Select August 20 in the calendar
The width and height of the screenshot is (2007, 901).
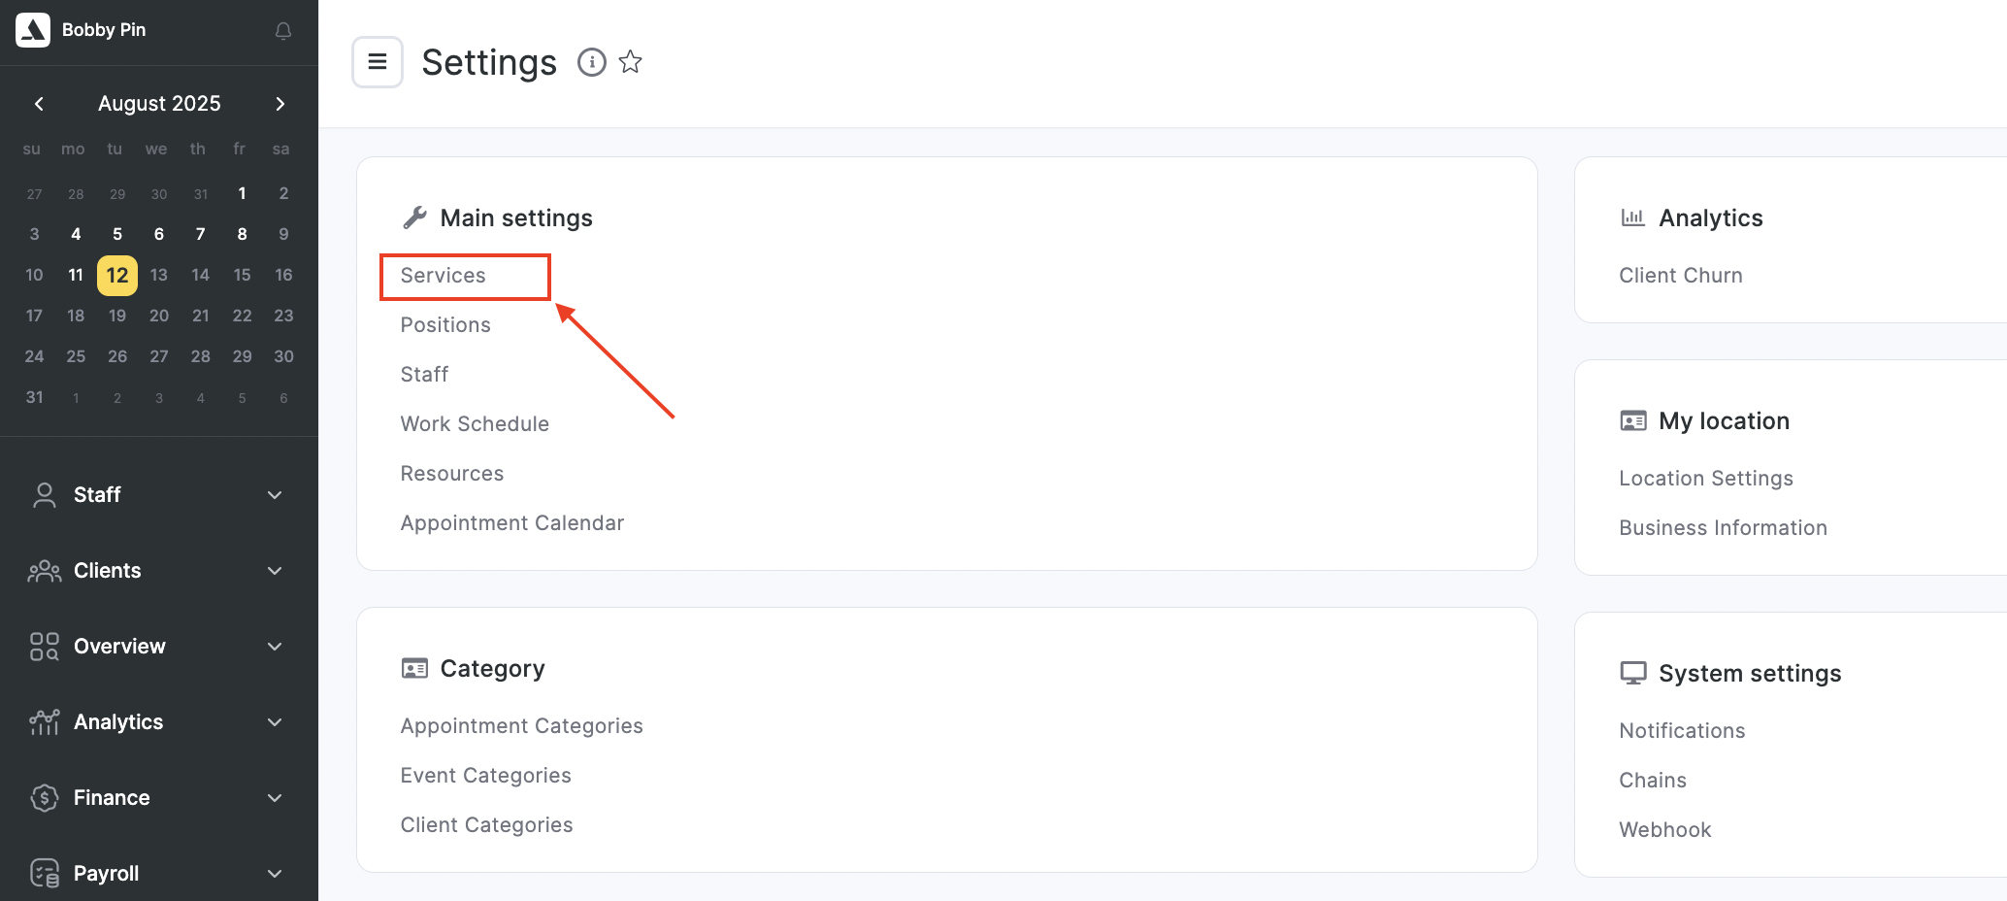coord(159,317)
